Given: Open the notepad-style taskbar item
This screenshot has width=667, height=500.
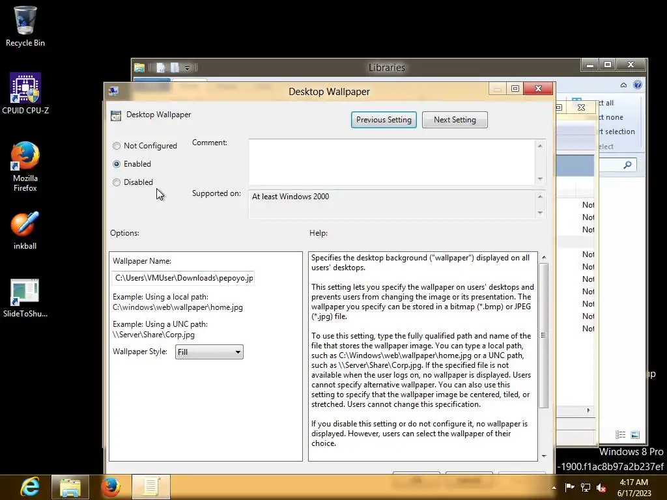Looking at the screenshot, I should pos(151,487).
